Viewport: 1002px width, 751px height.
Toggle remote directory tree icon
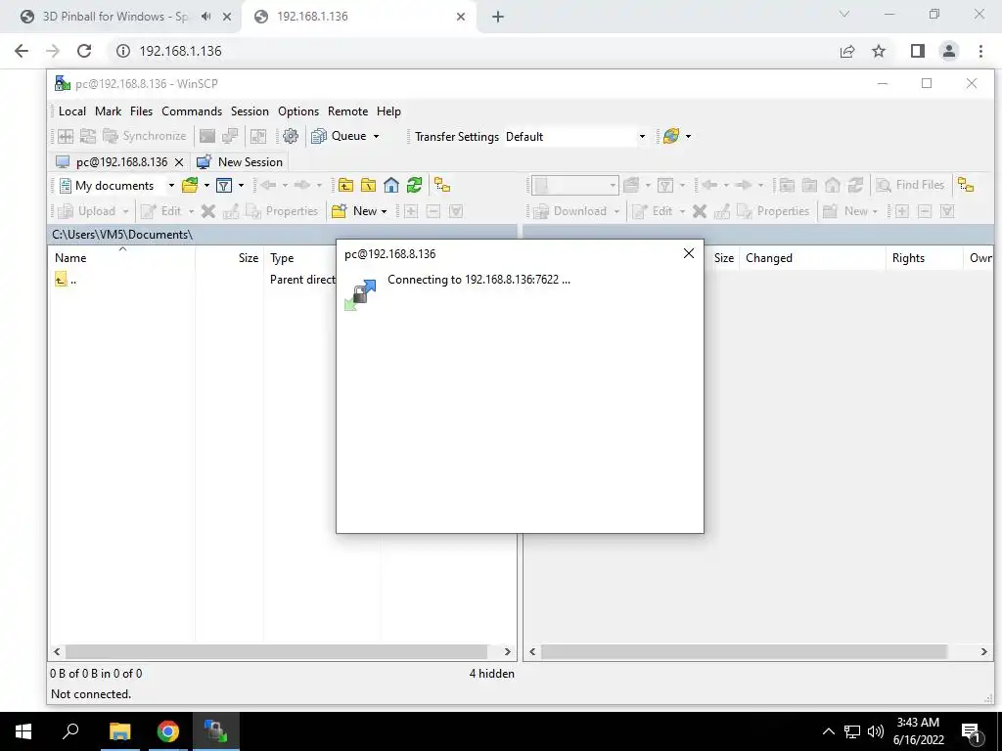click(966, 185)
